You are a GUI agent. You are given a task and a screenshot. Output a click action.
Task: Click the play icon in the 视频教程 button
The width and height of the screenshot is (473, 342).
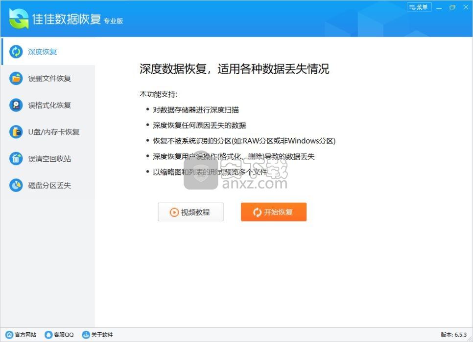174,212
